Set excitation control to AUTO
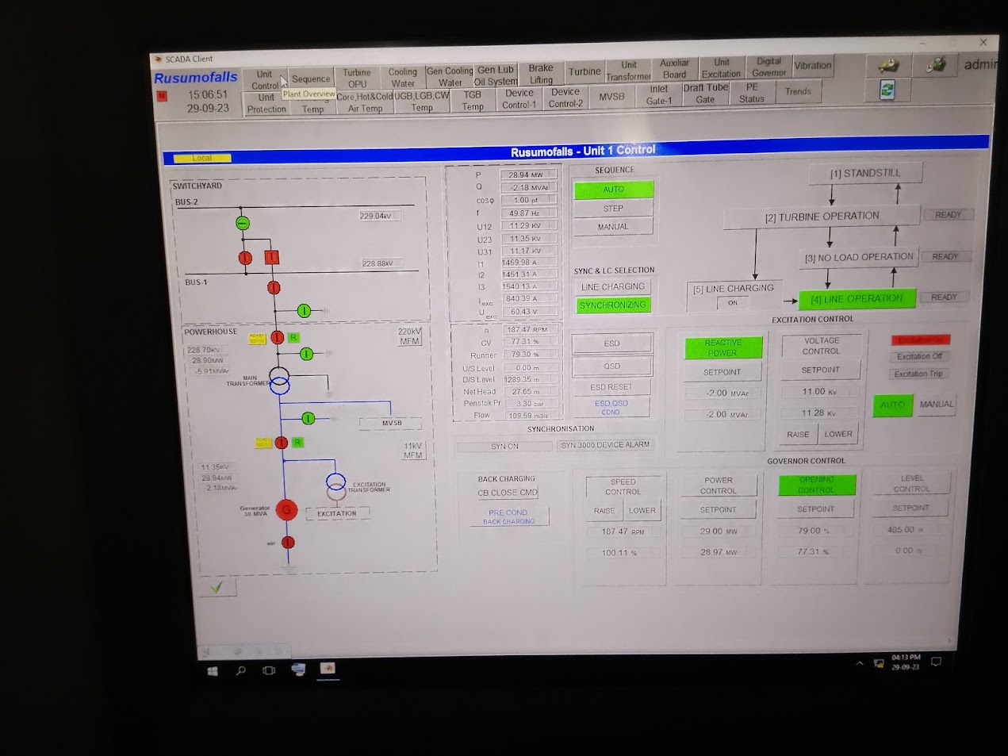 [x=892, y=405]
